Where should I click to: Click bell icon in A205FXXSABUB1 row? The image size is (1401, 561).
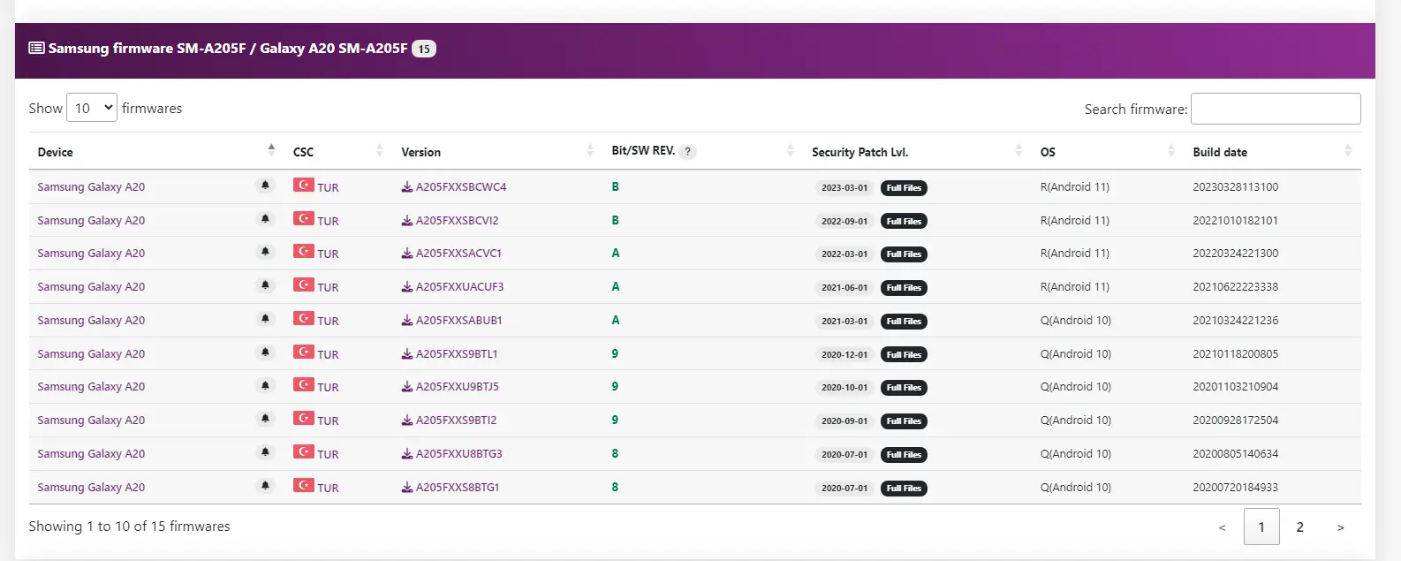(265, 319)
